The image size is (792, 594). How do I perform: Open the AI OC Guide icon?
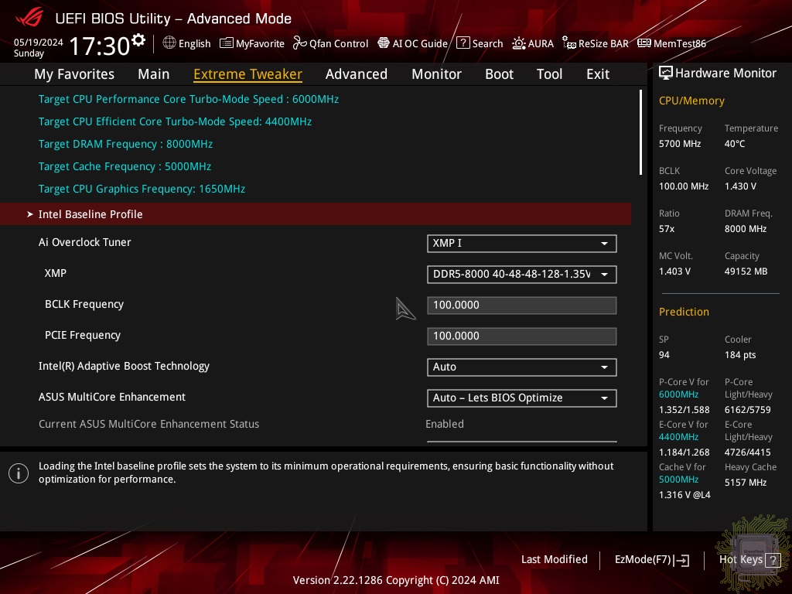click(x=384, y=43)
